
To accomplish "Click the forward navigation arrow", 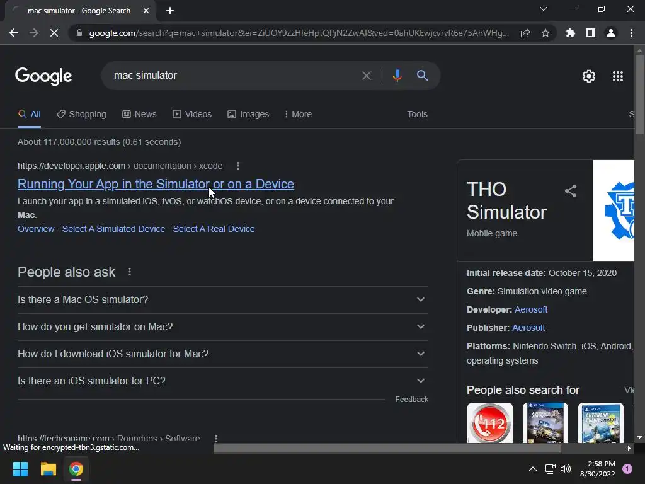I will (x=34, y=33).
